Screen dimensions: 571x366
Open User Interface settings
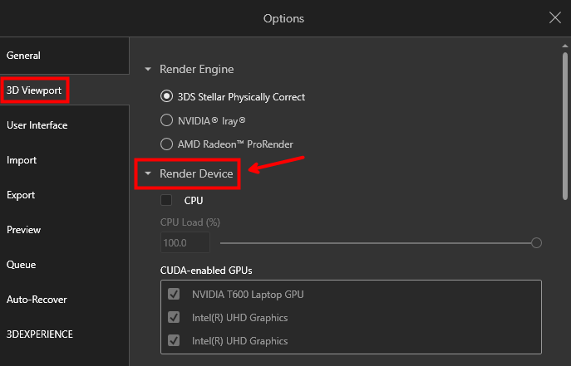point(65,125)
